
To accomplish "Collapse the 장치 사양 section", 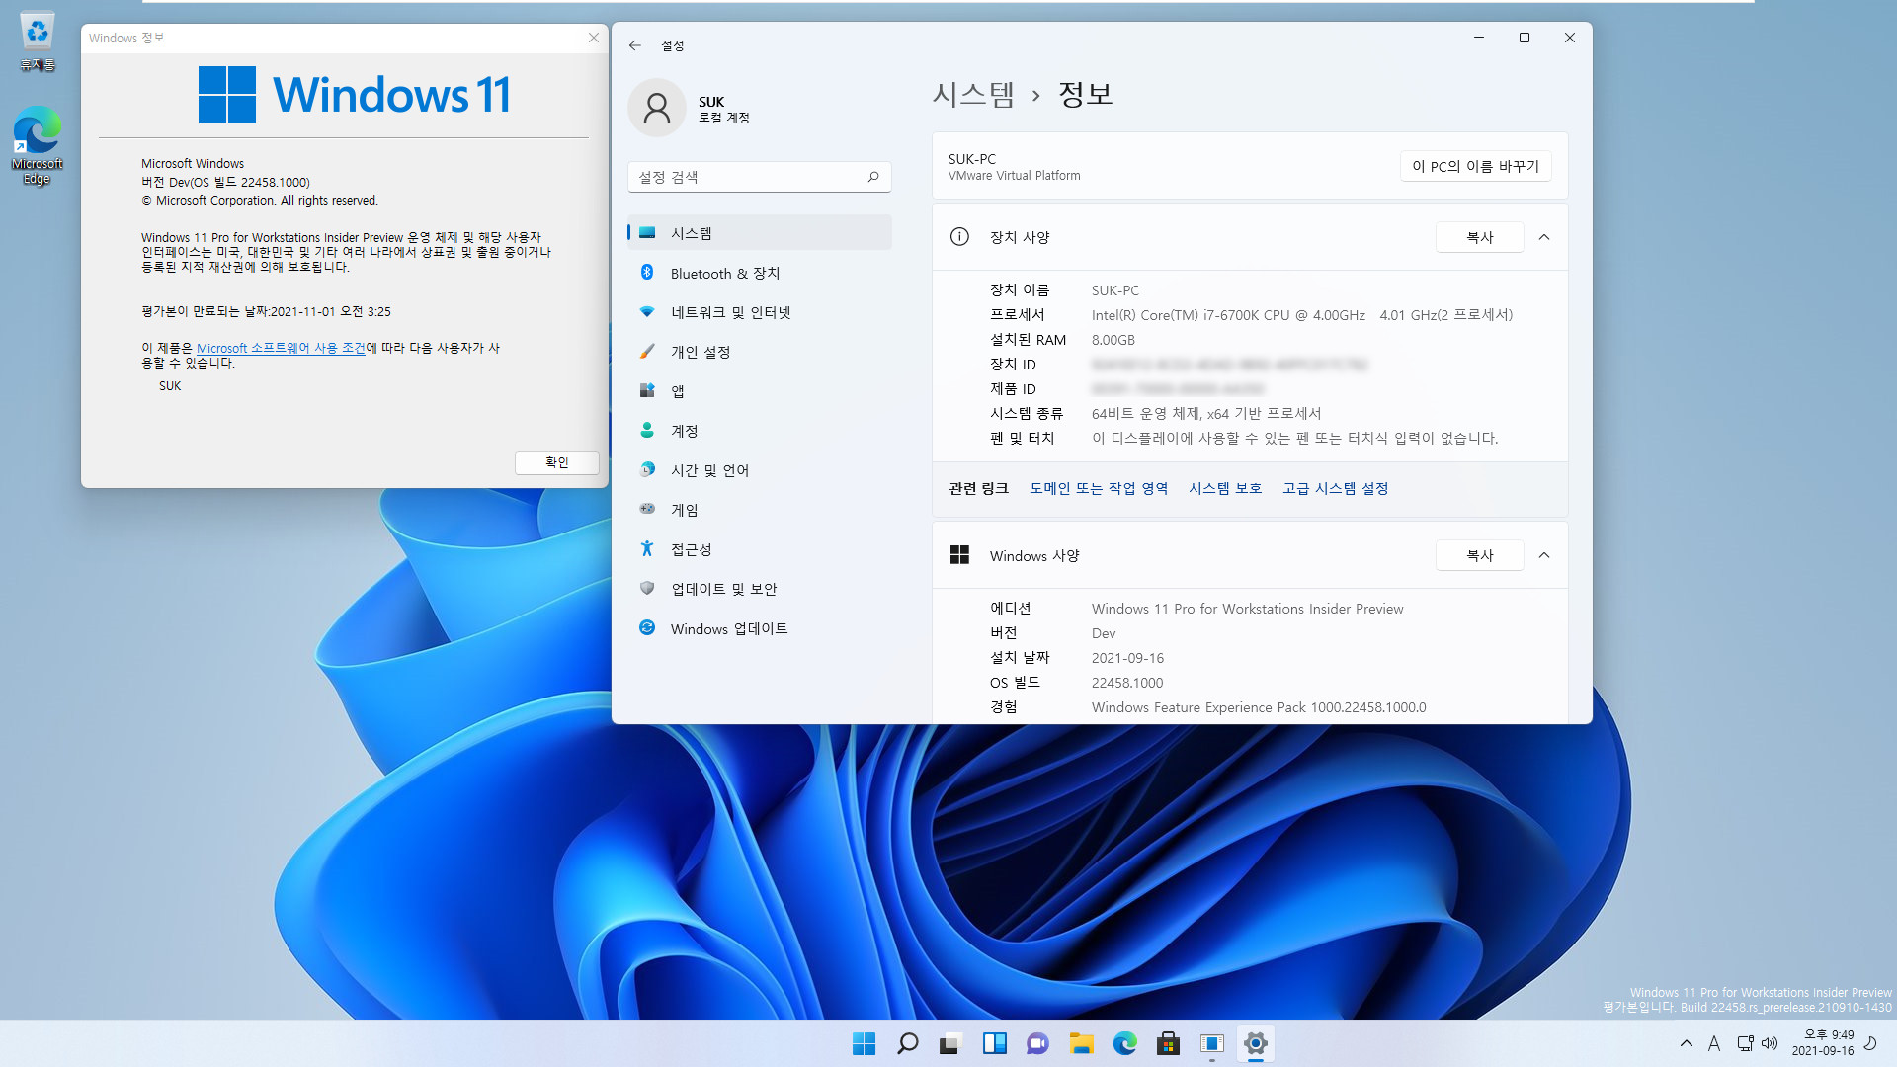I will point(1544,237).
